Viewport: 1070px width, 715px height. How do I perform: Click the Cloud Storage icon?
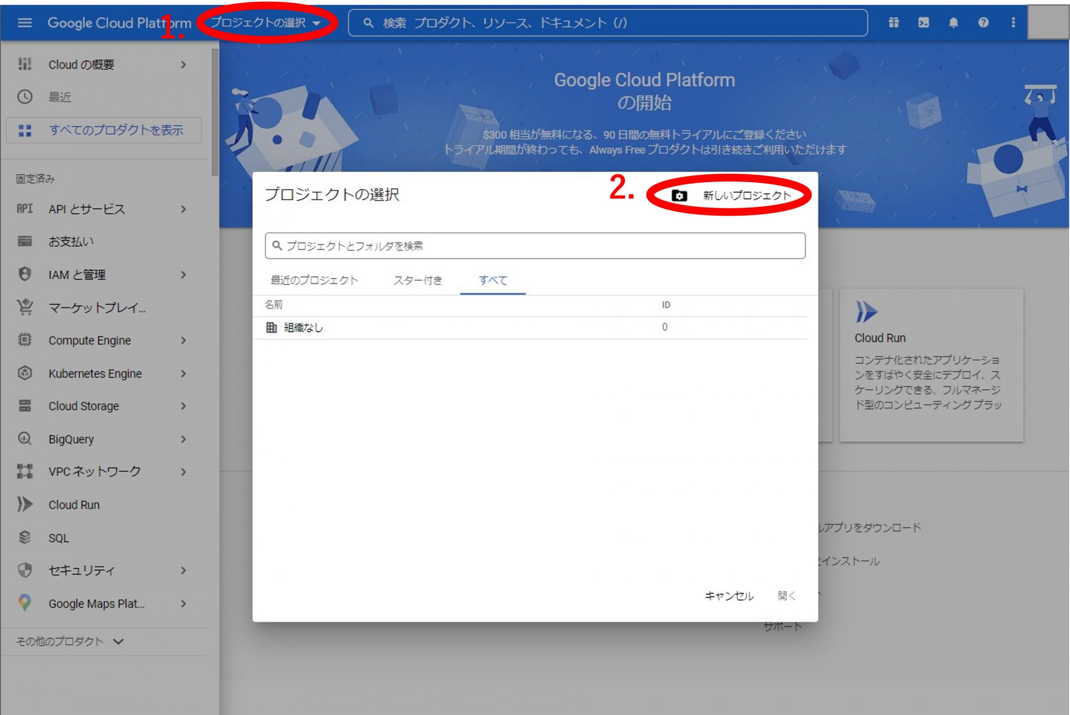(x=25, y=405)
